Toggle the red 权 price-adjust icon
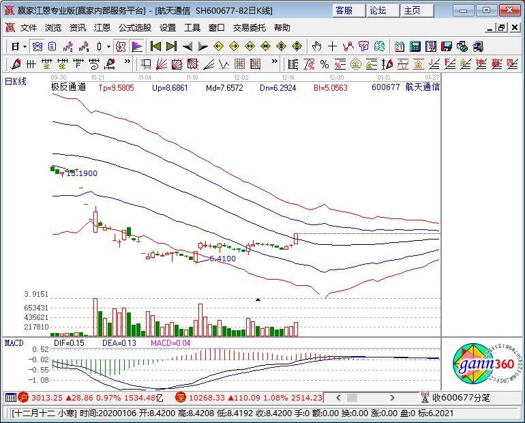Viewport: 525px width, 423px height. point(121,46)
